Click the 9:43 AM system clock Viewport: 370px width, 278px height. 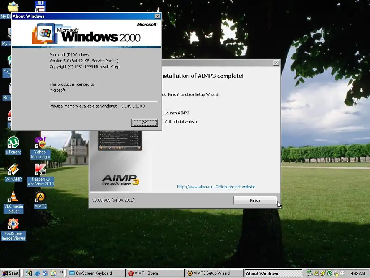click(358, 274)
